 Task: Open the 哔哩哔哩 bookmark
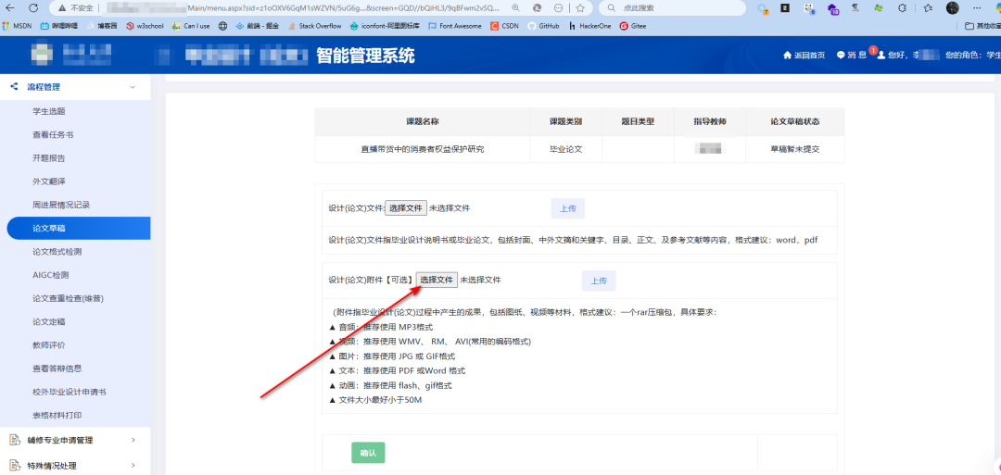58,26
